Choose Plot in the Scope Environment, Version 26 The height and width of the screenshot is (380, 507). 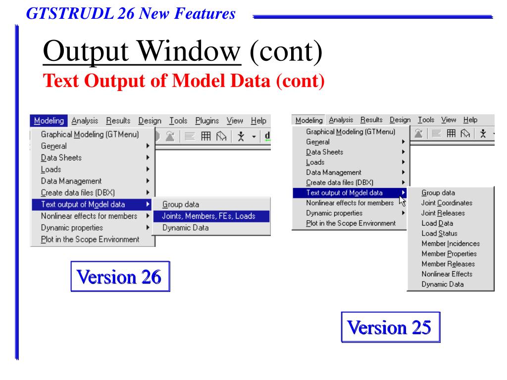click(93, 239)
